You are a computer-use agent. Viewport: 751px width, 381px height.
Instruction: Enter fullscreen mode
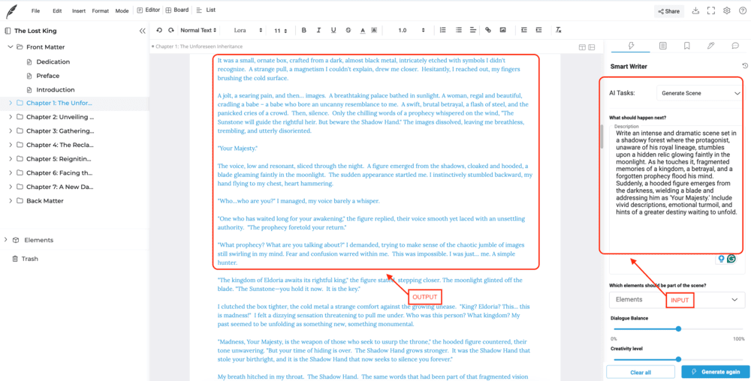(x=711, y=10)
